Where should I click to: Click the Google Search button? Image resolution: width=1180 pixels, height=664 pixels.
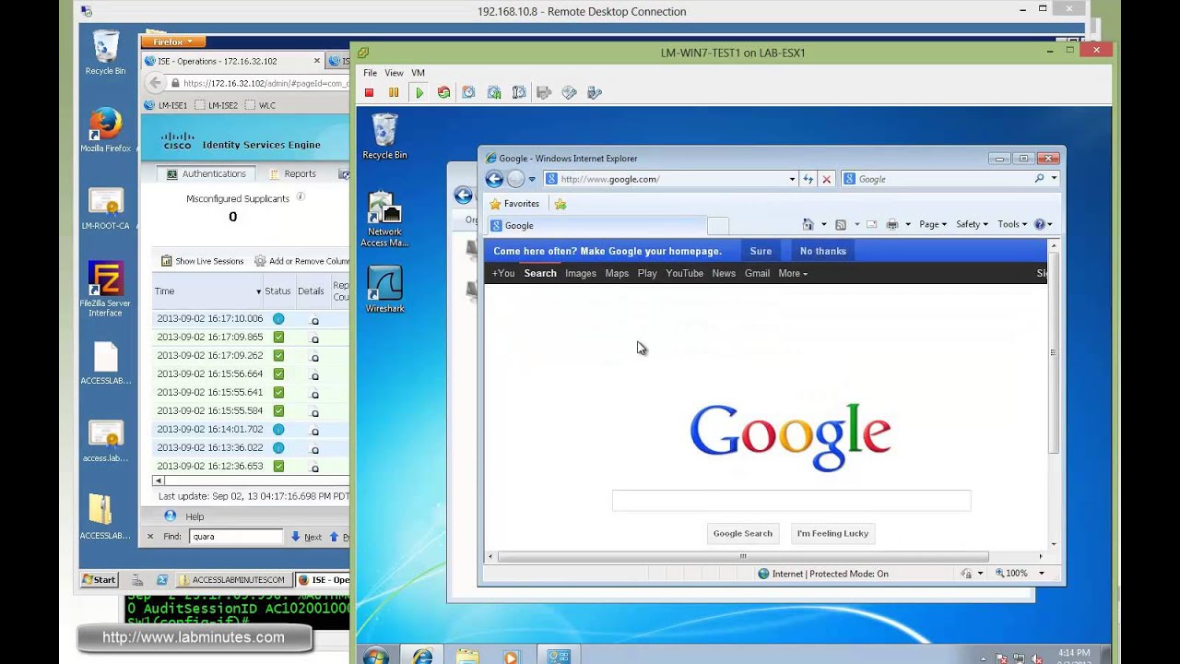coord(742,533)
